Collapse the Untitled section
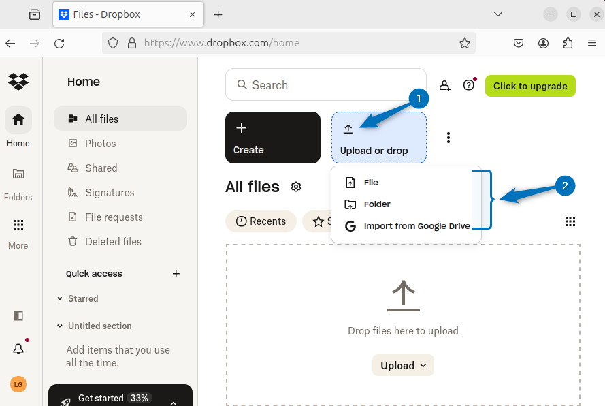 tap(60, 326)
